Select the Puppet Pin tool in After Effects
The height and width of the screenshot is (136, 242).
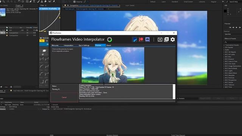click(54, 2)
